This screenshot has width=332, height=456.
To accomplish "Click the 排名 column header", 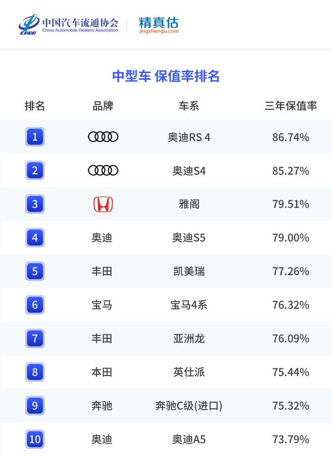I will (35, 106).
